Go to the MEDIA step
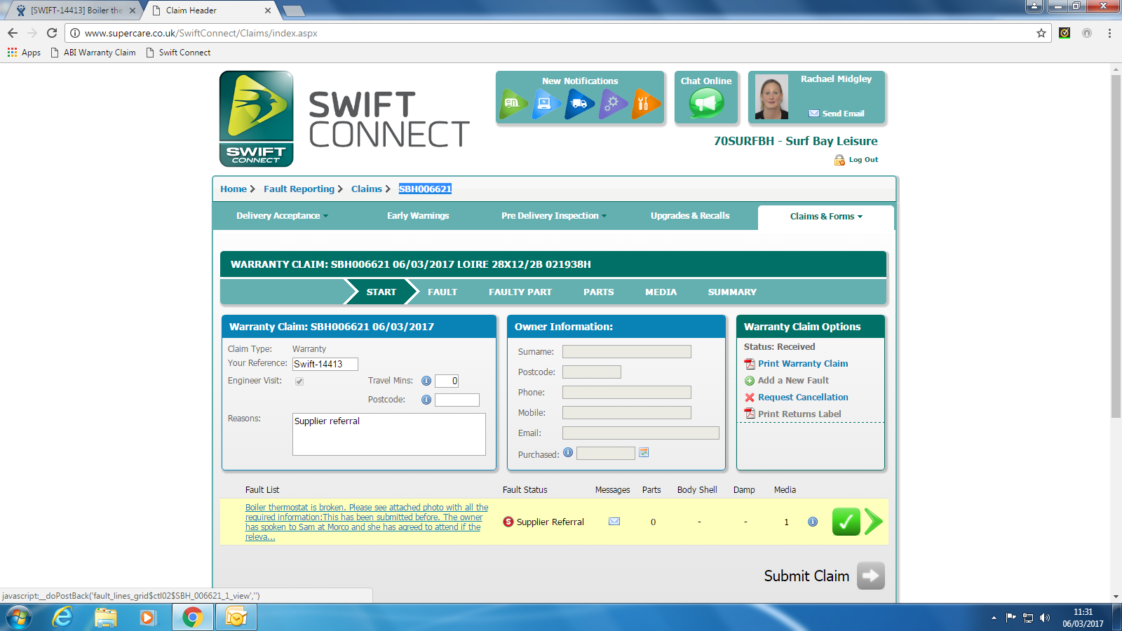Screen dimensions: 1122x631 coord(661,292)
